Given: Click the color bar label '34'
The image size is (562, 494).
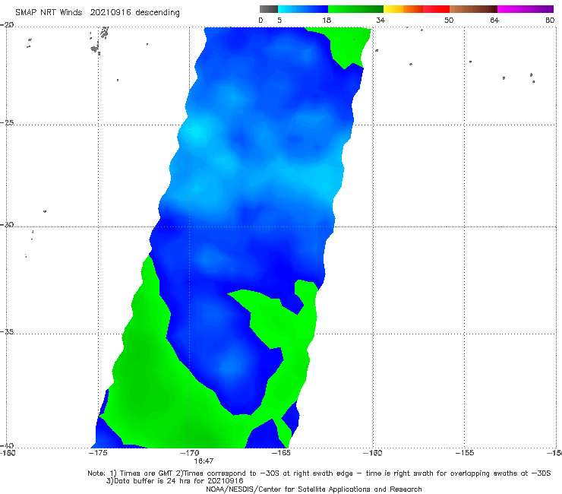Looking at the screenshot, I should point(380,20).
